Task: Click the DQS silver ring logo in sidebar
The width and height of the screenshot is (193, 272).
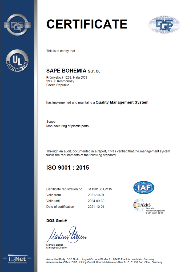Action: (x=17, y=25)
